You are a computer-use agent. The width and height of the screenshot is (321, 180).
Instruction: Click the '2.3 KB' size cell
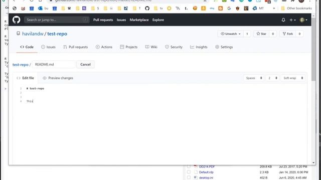(x=264, y=172)
